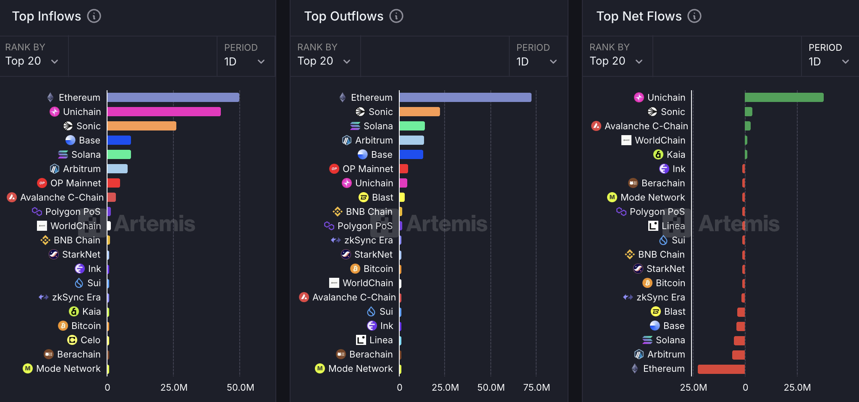The image size is (859, 402).
Task: Click OP Mainnet label in Top Outflows
Action: pos(368,169)
